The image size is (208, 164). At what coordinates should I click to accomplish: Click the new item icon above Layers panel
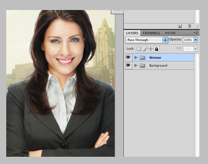pos(180,26)
